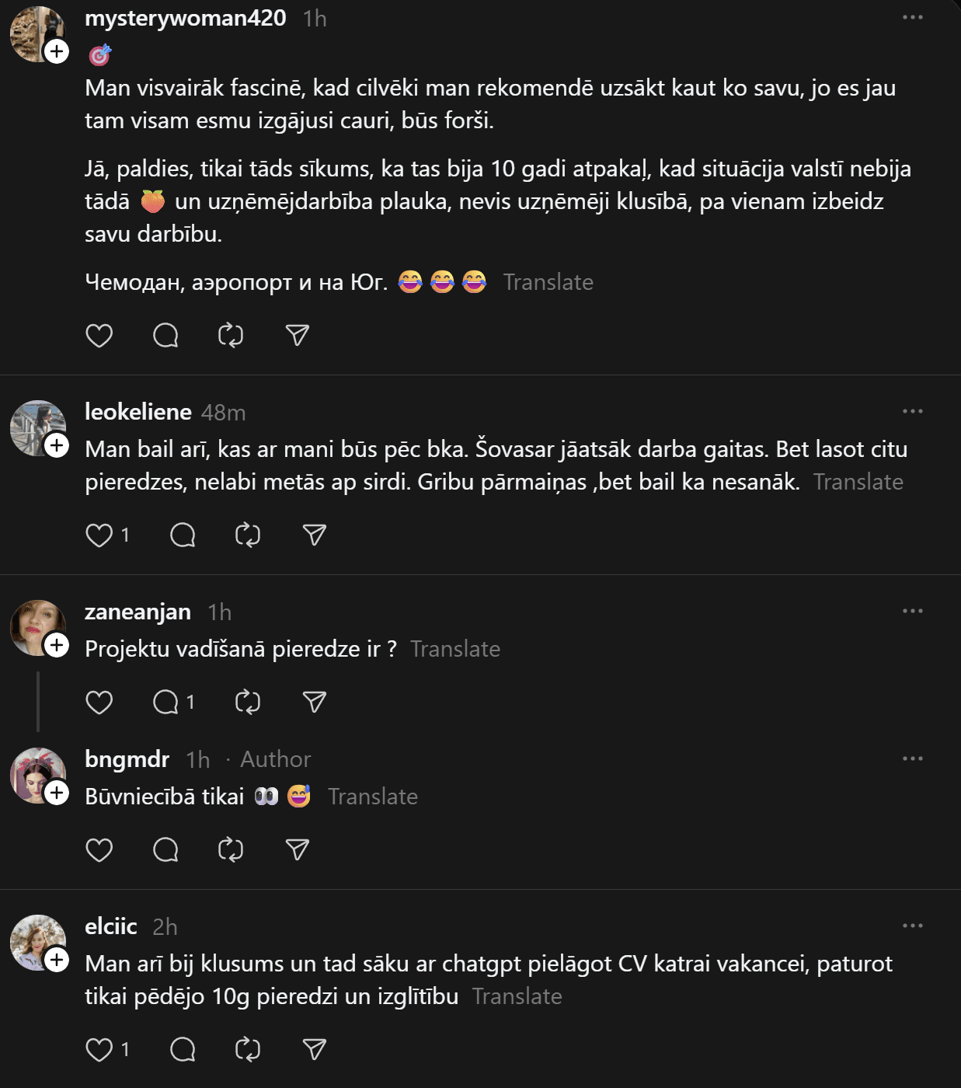Like mysterywoman420's comment

click(99, 336)
